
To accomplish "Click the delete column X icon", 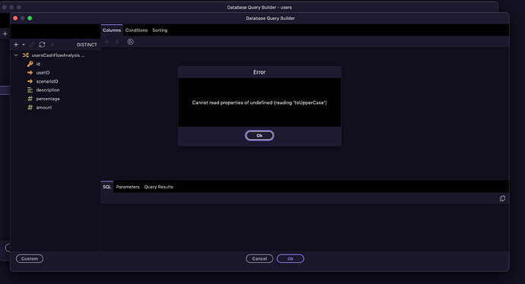I will click(x=117, y=42).
